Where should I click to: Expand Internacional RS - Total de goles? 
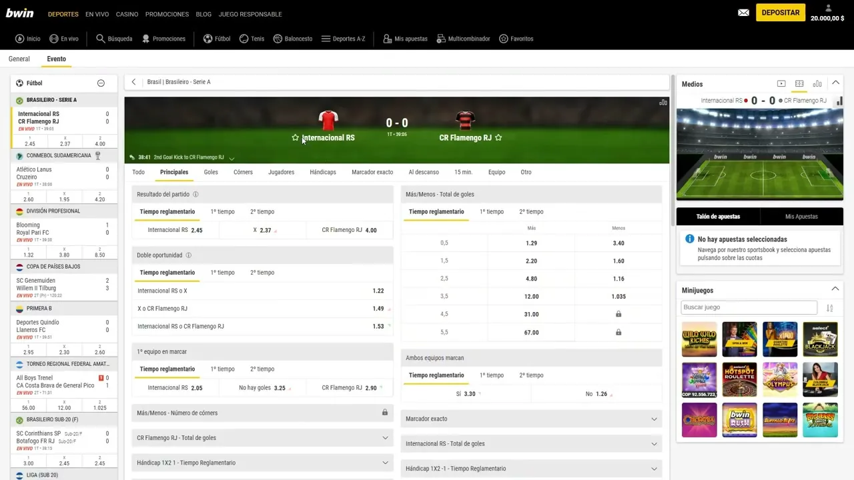point(531,443)
